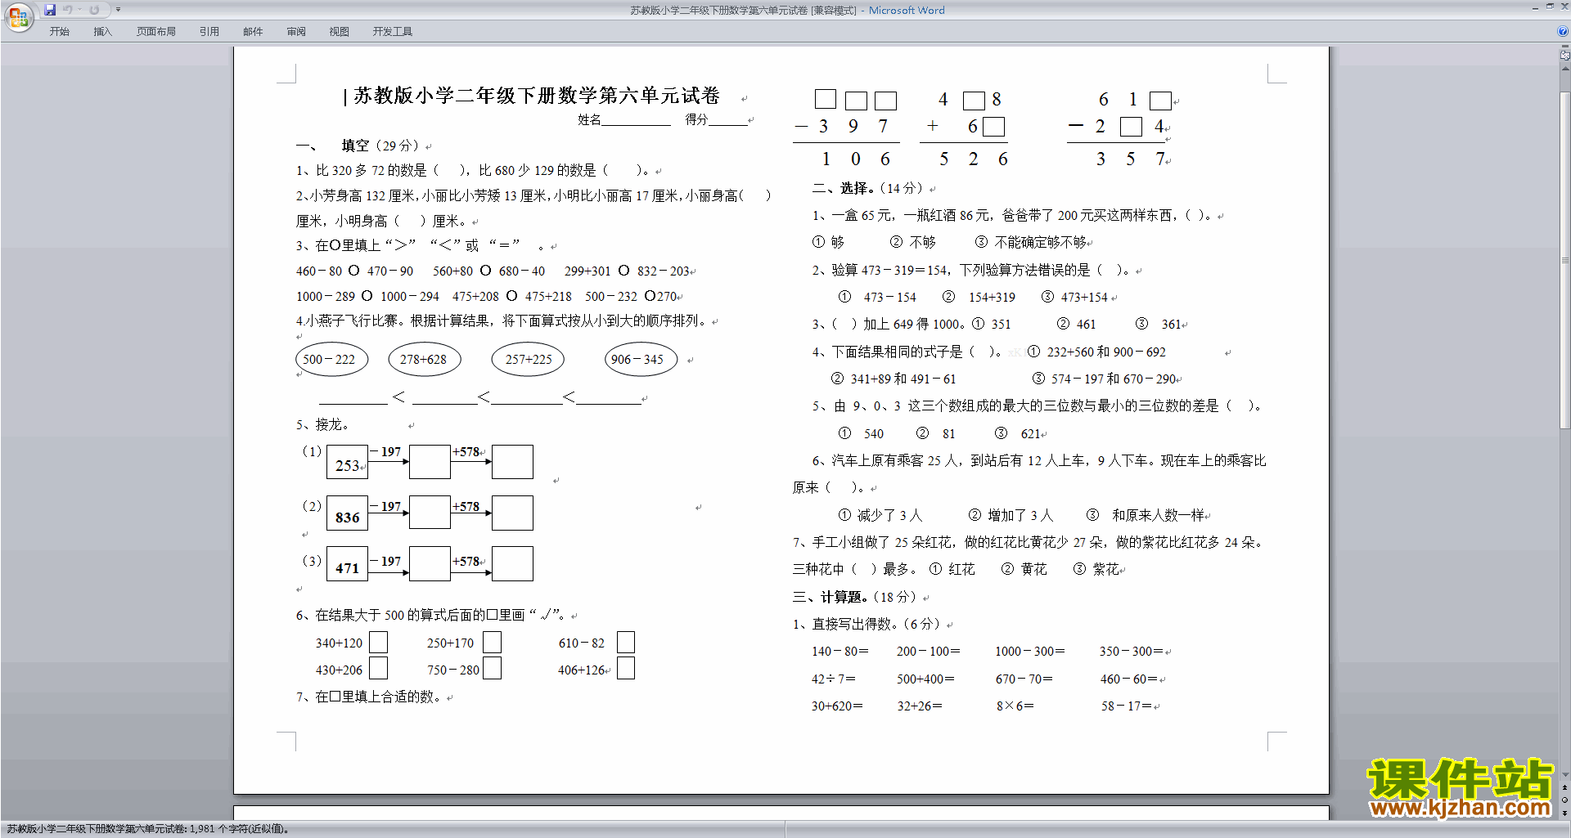
Task: Click the document title heading 苏教版小学二年级下册数学第六单元试卷
Action: 537,96
